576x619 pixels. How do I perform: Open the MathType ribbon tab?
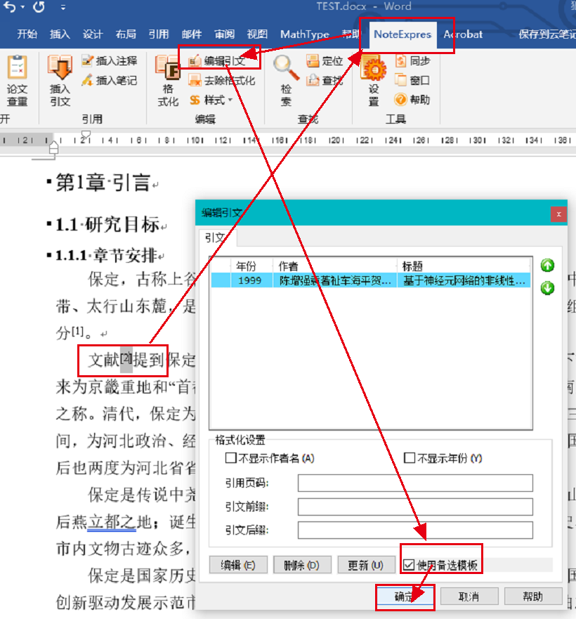click(x=304, y=34)
